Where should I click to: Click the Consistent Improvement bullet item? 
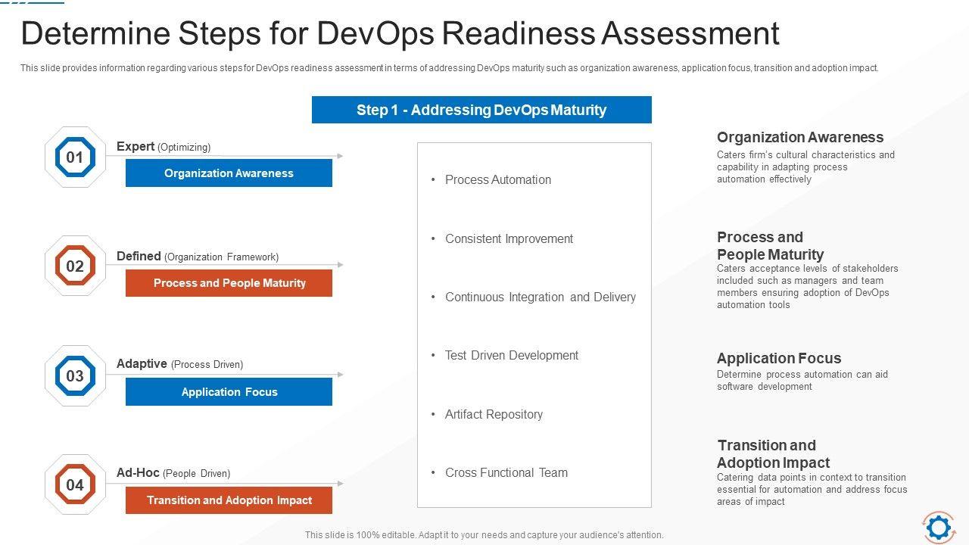[x=509, y=238]
